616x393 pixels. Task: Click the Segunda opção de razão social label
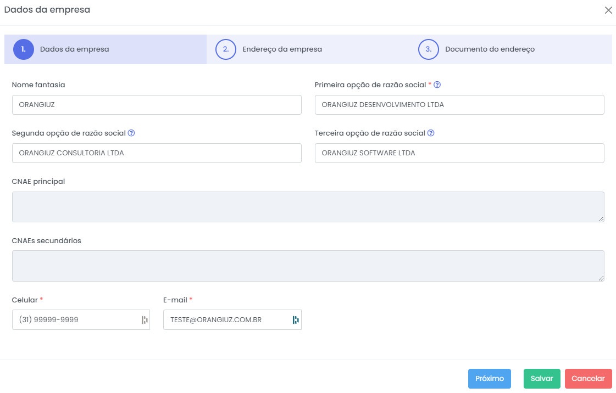click(x=69, y=133)
